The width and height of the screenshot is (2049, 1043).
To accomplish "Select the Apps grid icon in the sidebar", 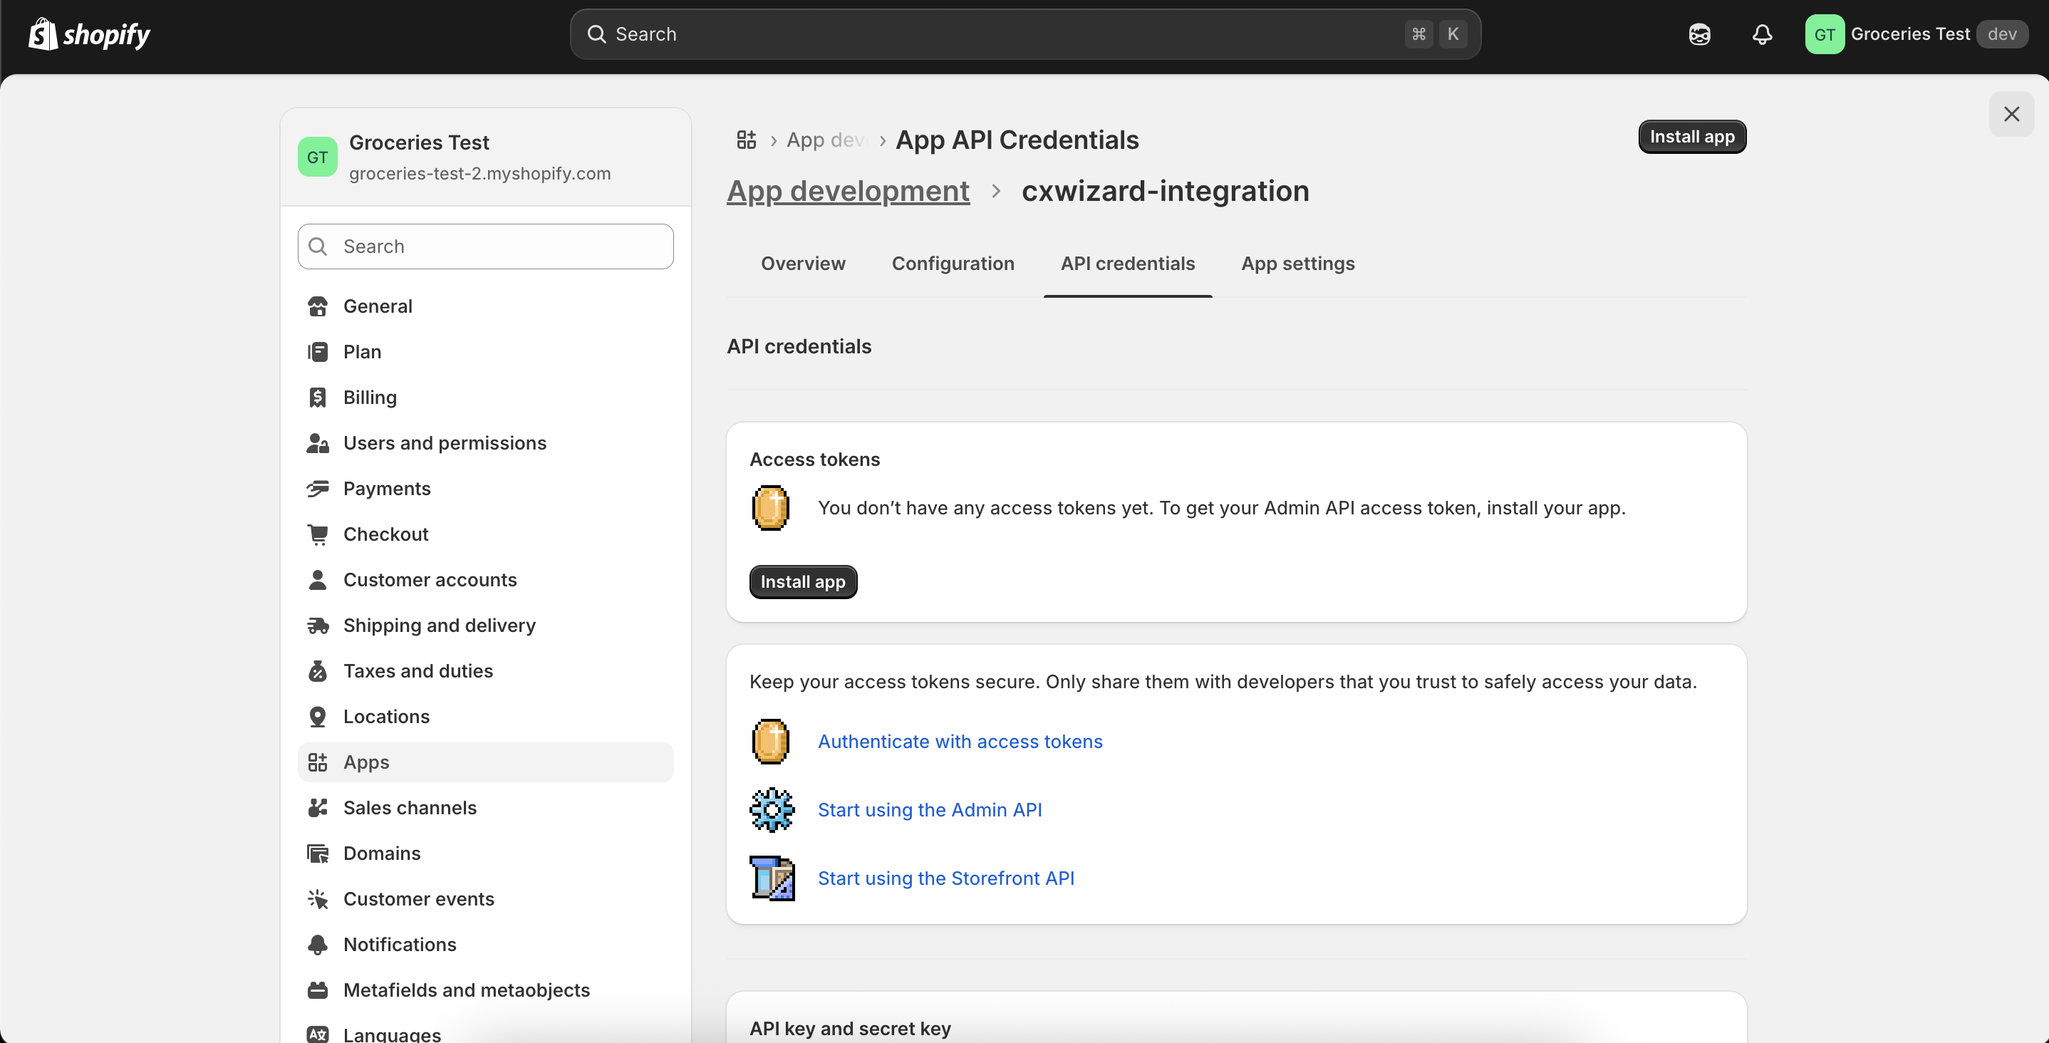I will 318,762.
